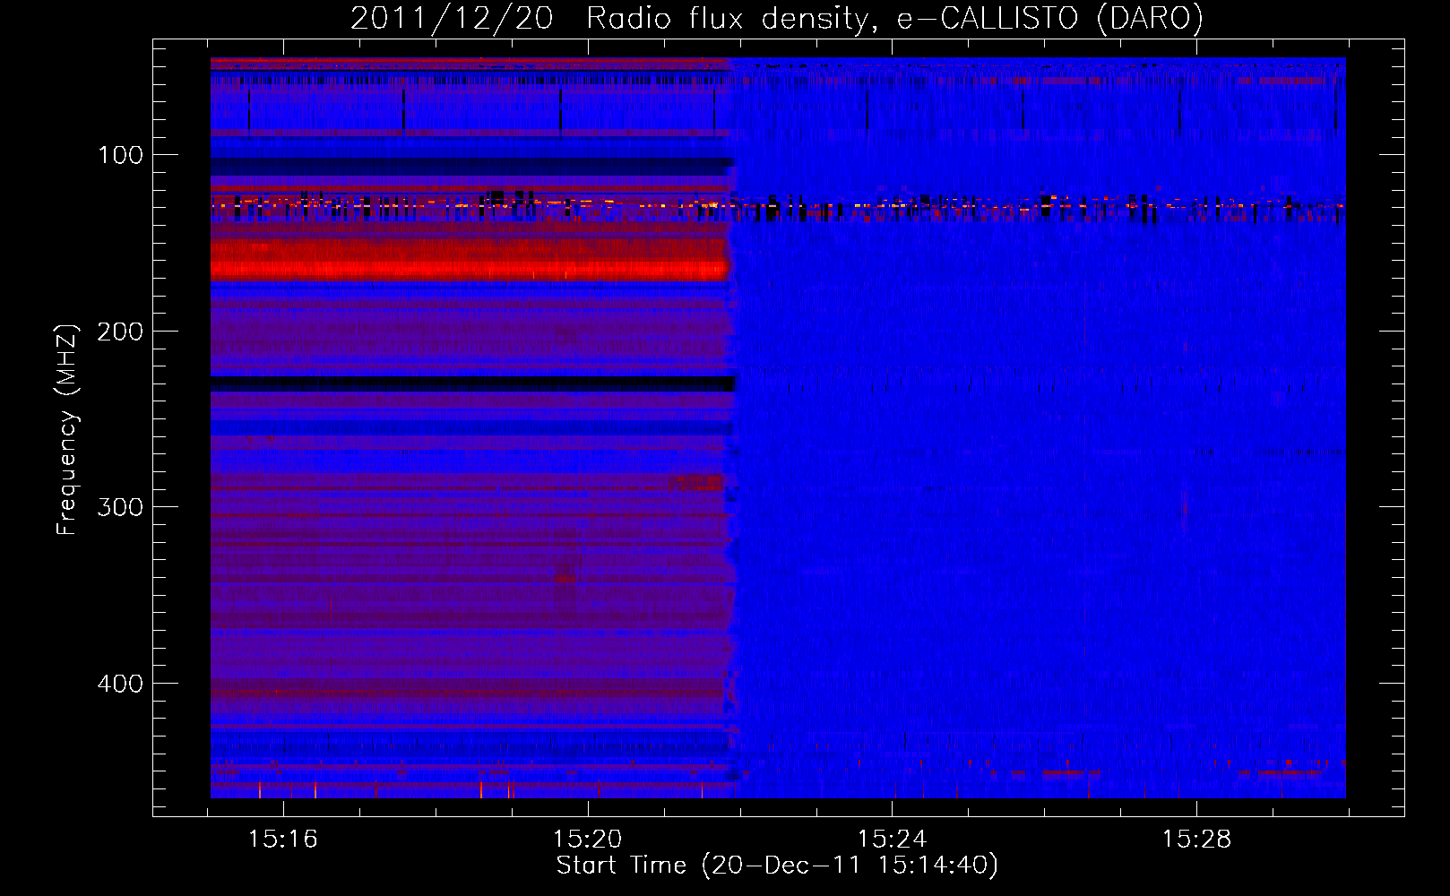Click the '200' frequency tick label

[x=120, y=332]
